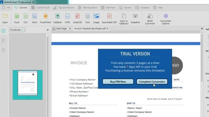Screen dimensions: 209x117
Task: Open the Edit Document tab
Action: coord(88,7)
